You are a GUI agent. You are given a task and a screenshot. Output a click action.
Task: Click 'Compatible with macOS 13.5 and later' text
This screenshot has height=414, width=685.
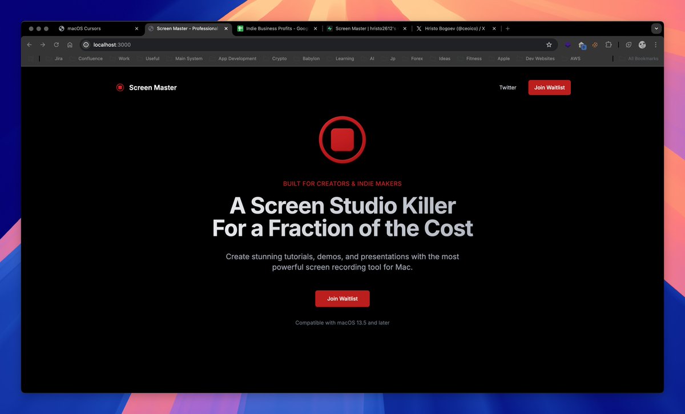(x=342, y=323)
